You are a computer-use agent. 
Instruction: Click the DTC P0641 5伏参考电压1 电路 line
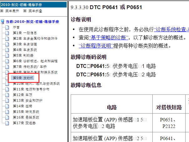pos(116,66)
